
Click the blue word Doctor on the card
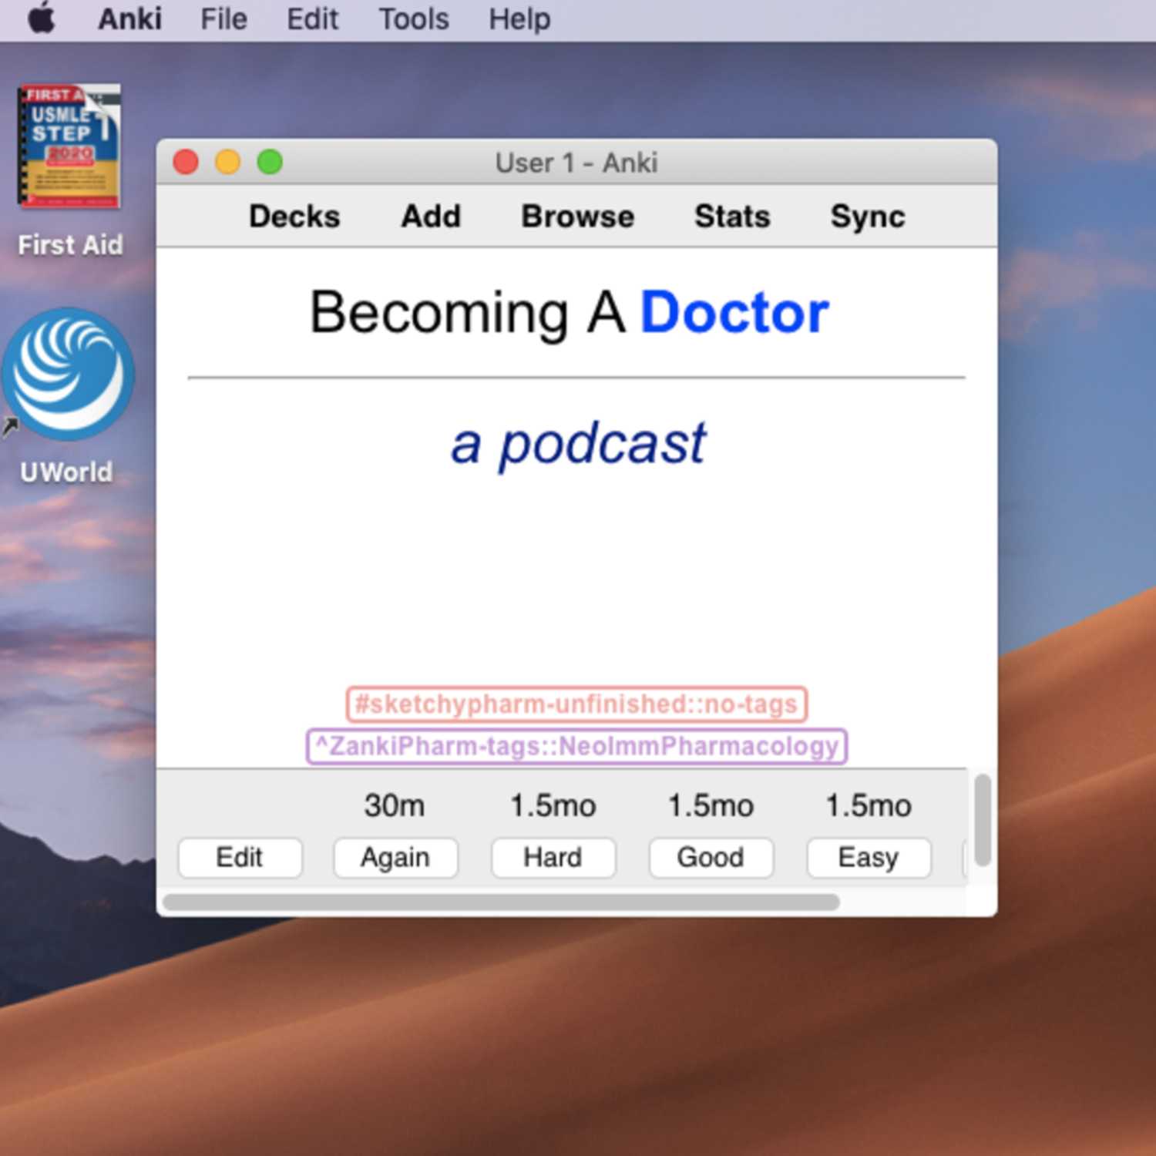(734, 313)
